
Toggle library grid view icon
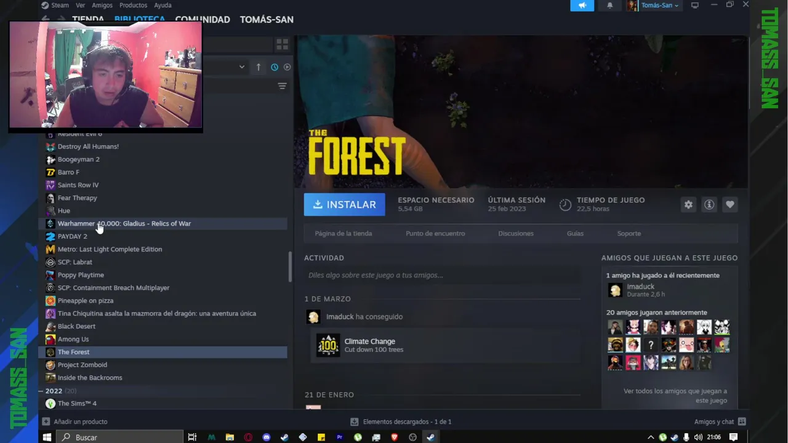pos(282,44)
